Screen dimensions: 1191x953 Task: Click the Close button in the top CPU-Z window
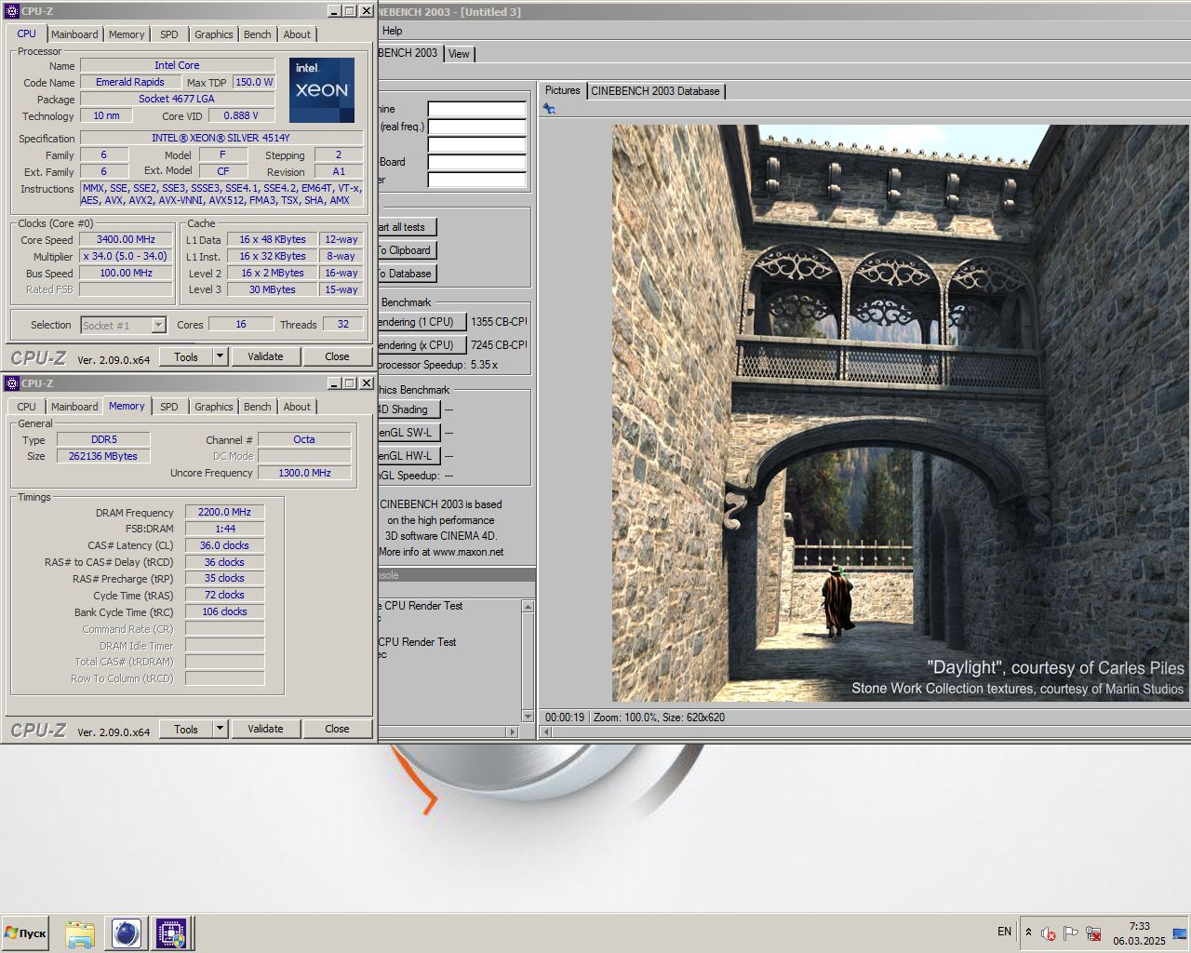pyautogui.click(x=337, y=356)
